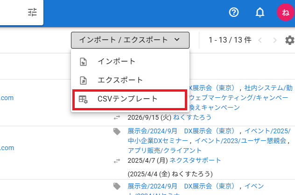Open the list settings gear icon
The image size is (295, 195).
pyautogui.click(x=290, y=40)
